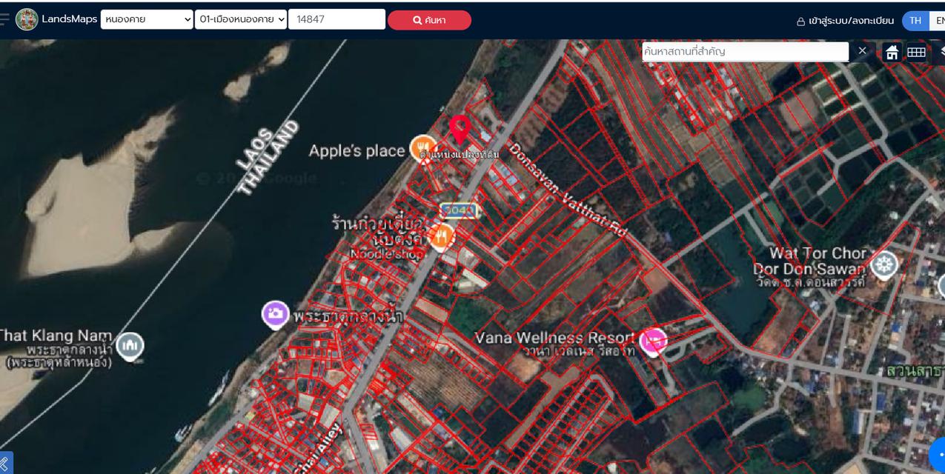Switch language to TH
This screenshot has width=945, height=474.
tap(915, 21)
